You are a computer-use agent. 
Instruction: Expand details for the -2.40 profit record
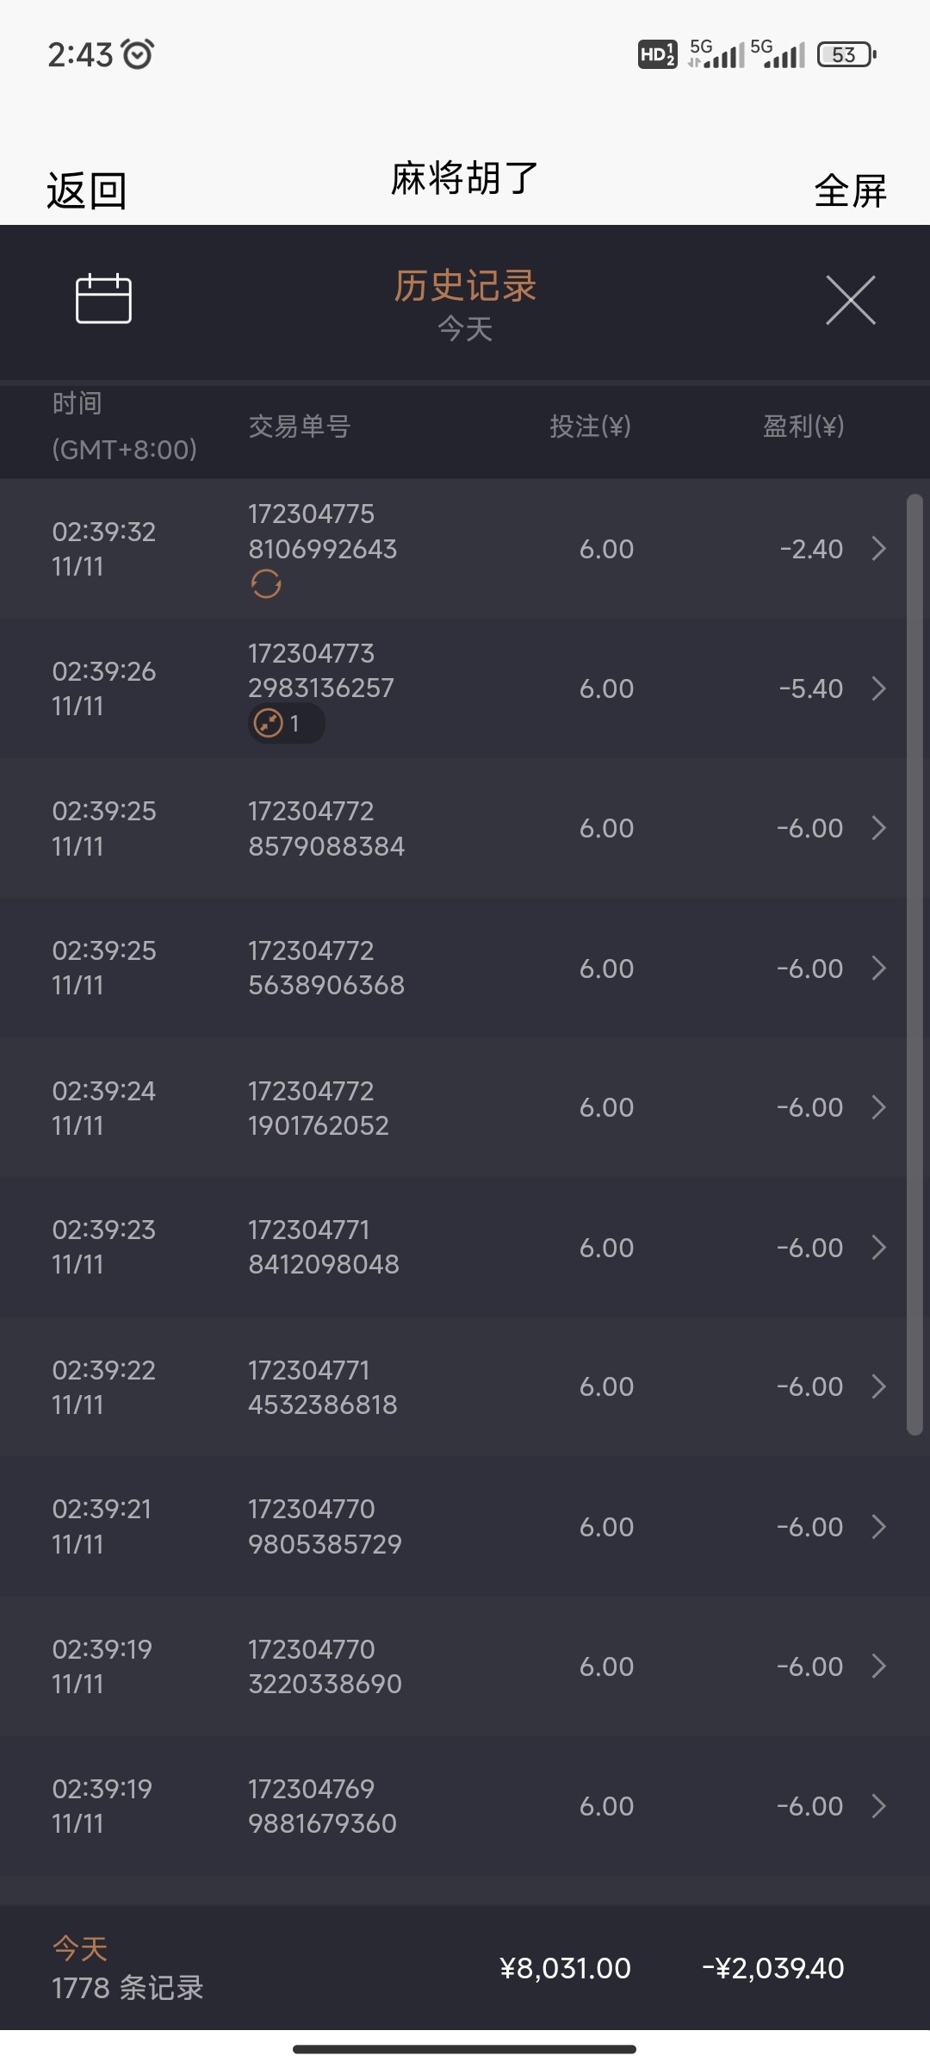(x=878, y=549)
